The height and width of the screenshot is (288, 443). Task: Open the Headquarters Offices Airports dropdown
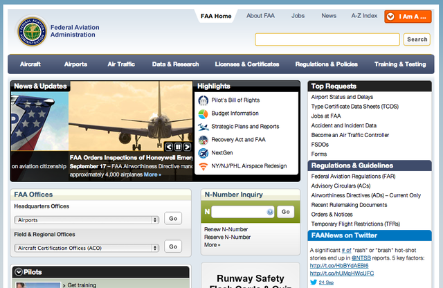(87, 220)
